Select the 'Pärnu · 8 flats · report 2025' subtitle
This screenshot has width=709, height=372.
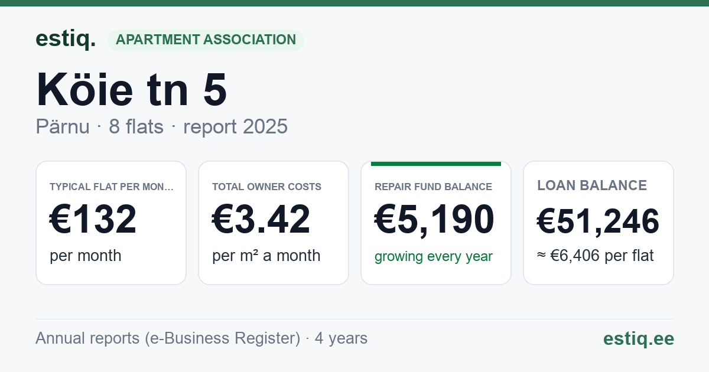click(x=161, y=126)
